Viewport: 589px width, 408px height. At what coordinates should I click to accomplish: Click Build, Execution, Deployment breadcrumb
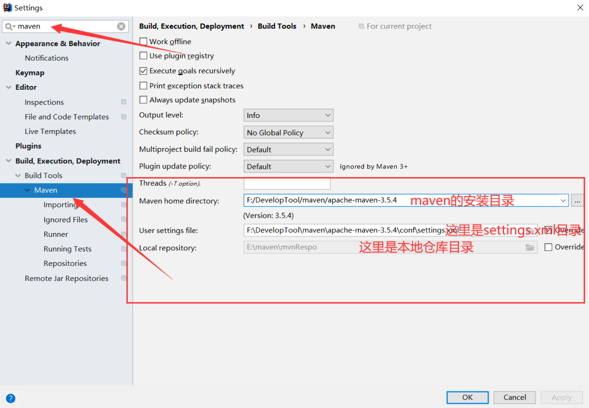(192, 26)
